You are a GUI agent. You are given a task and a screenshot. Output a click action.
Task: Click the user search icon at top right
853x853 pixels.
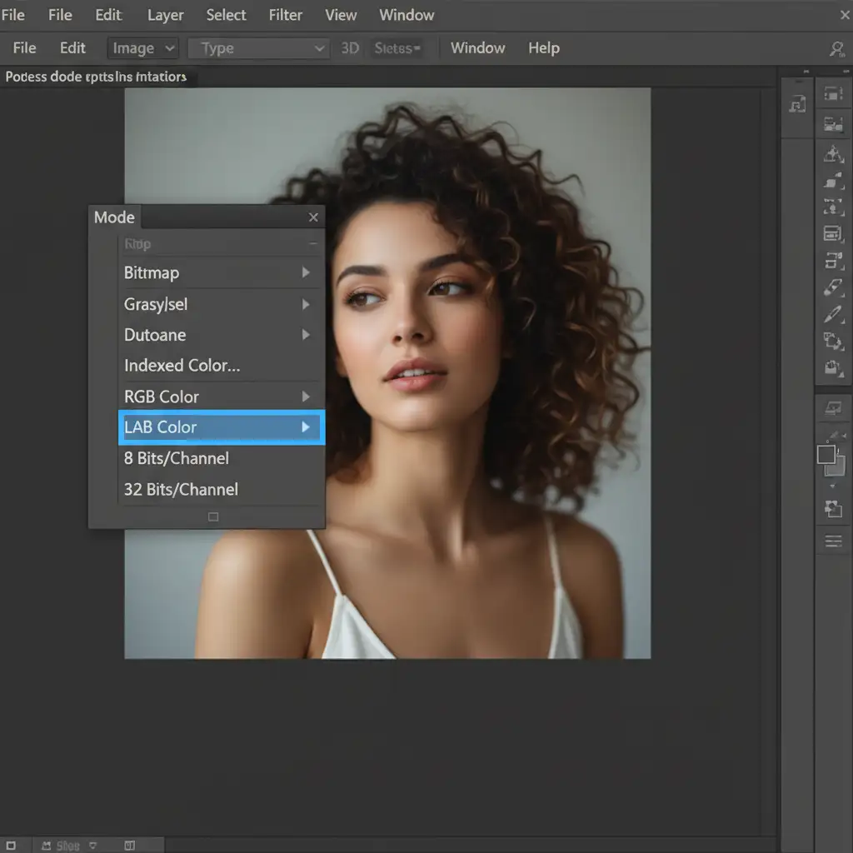(x=837, y=49)
